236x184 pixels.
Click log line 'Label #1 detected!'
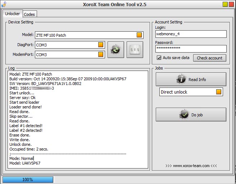pyautogui.click(x=26, y=126)
